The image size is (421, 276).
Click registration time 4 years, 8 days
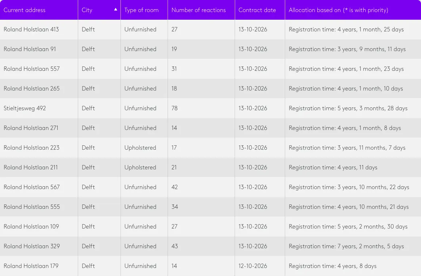[332, 266]
